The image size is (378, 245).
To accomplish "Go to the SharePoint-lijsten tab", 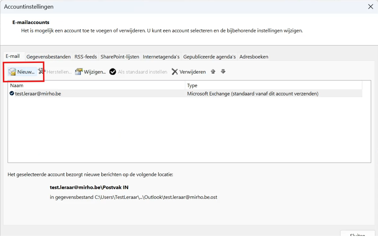I will click(x=120, y=57).
